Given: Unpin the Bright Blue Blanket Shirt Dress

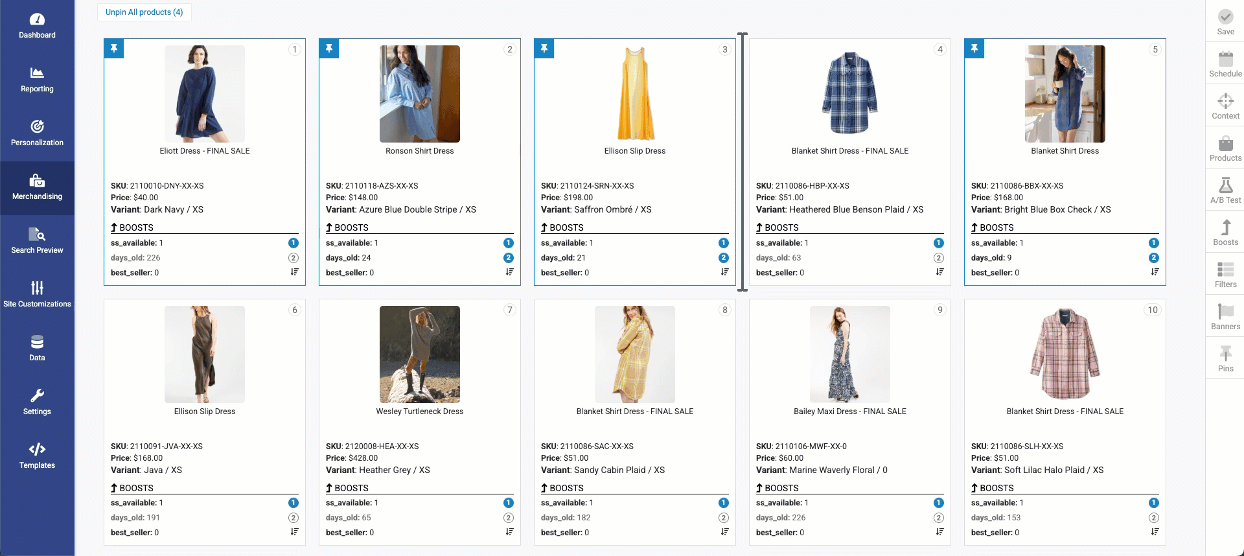Looking at the screenshot, I should 974,49.
